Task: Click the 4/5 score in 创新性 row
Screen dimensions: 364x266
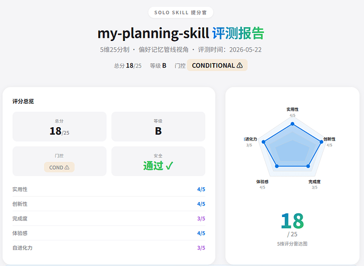Action: [201, 204]
